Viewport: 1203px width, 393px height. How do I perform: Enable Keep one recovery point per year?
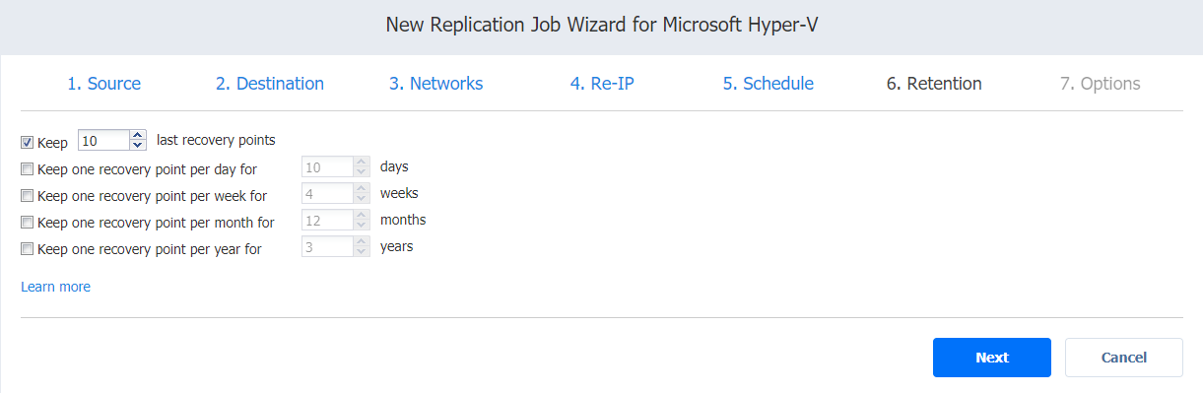[x=28, y=248]
